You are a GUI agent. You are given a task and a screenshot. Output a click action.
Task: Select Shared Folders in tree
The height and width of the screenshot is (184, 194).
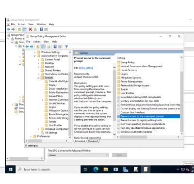pos(53,70)
